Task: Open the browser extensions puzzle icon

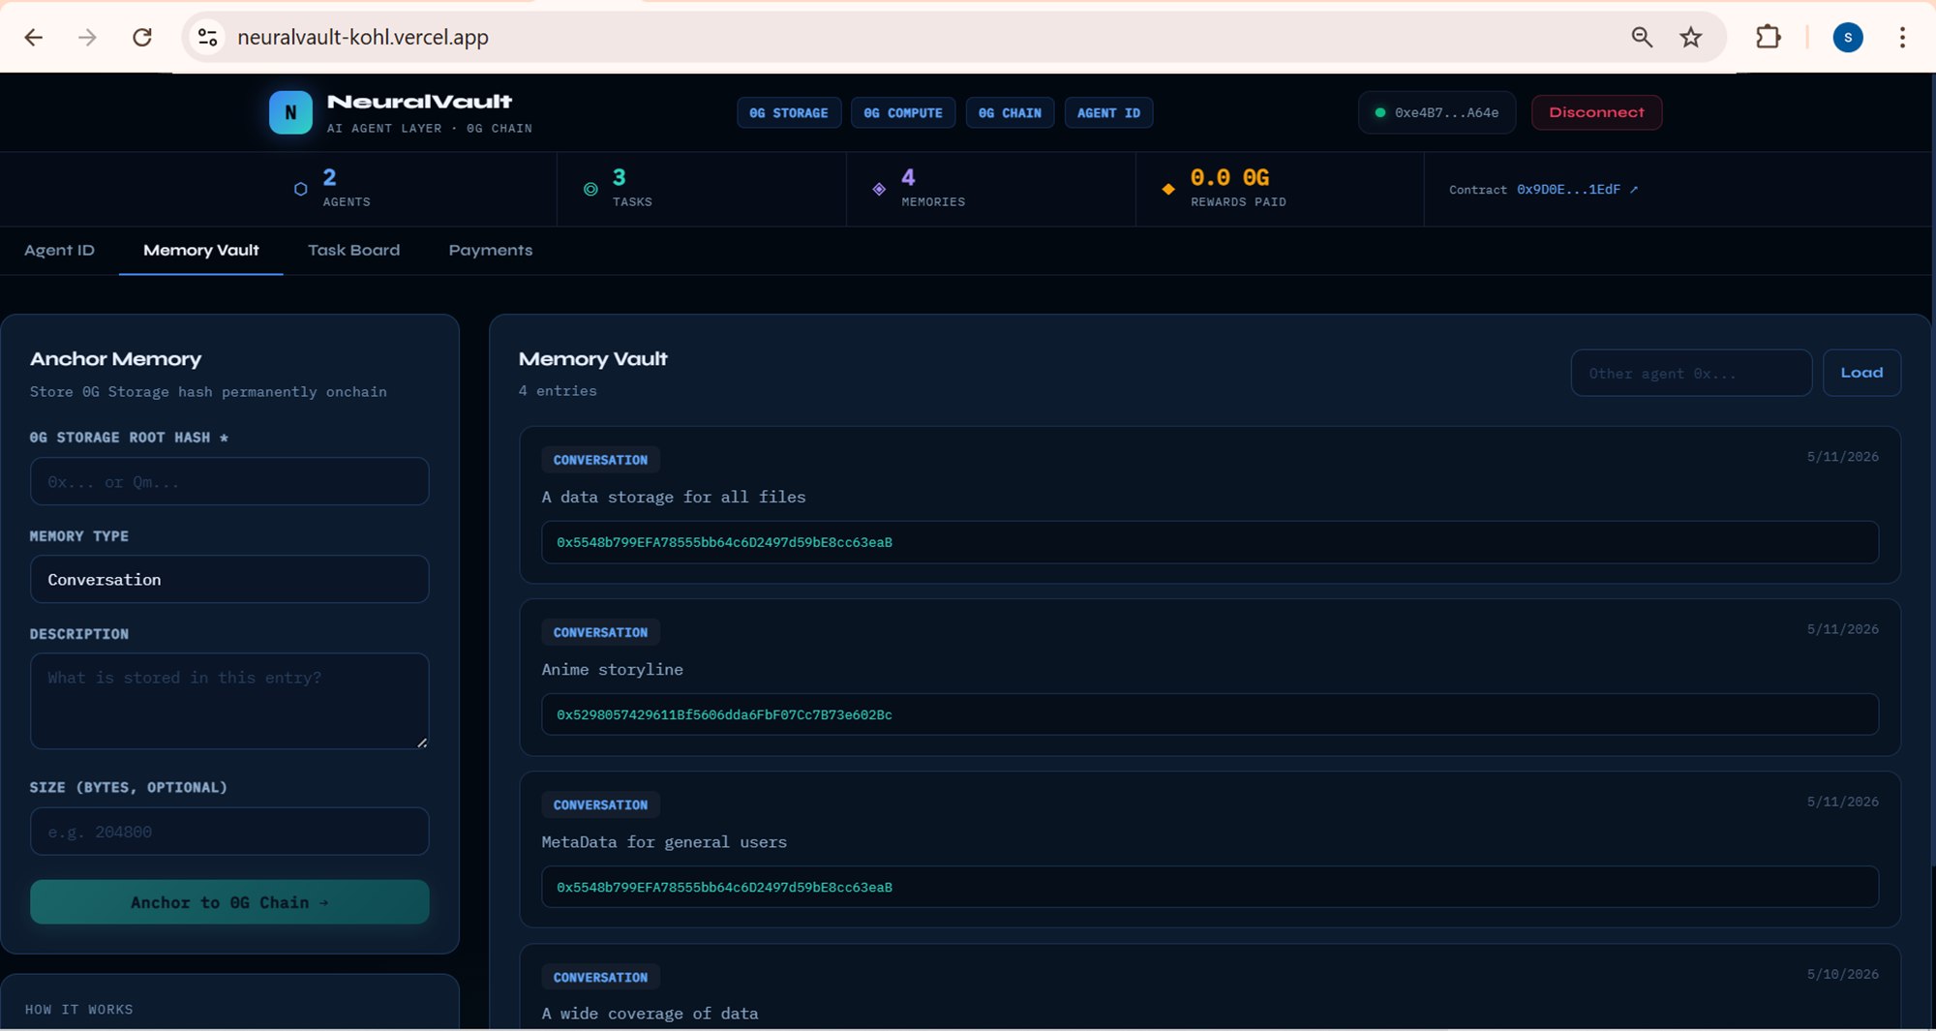Action: point(1769,37)
